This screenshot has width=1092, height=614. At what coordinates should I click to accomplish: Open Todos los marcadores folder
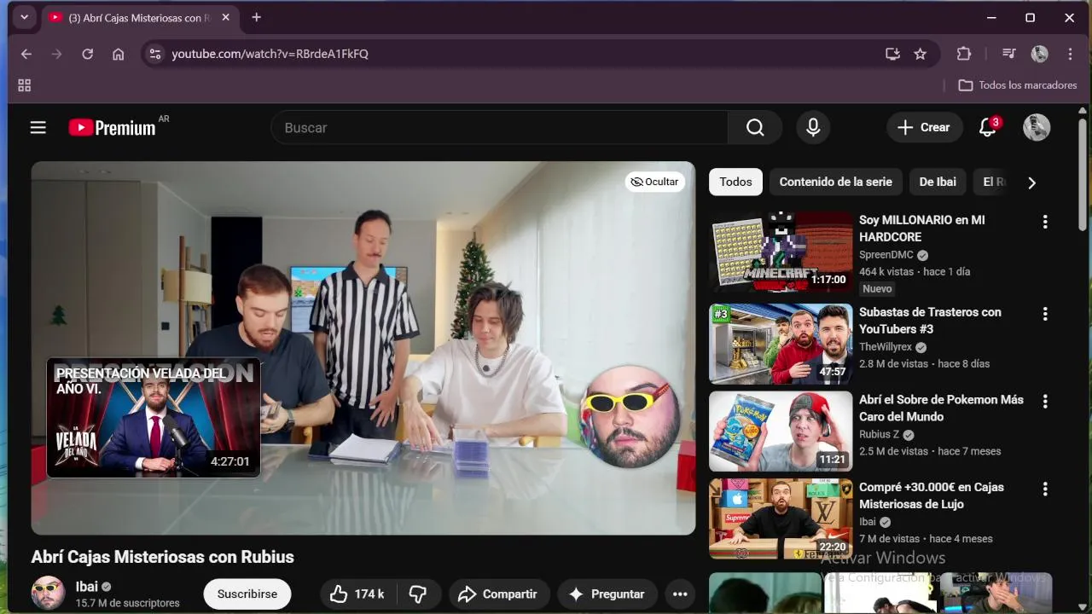point(1018,85)
